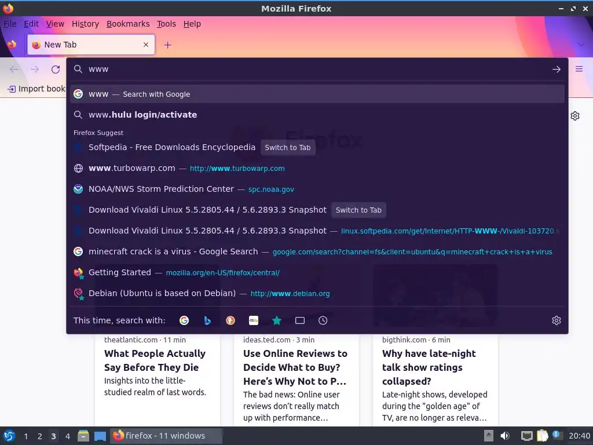Open the Edit menu
Image resolution: width=593 pixels, height=445 pixels.
31,24
